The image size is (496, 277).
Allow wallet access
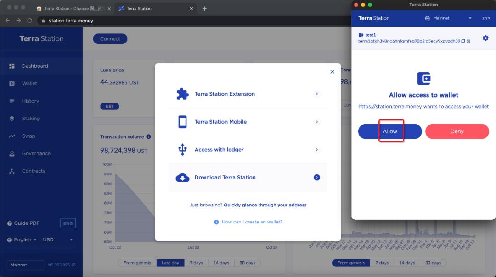pos(390,131)
